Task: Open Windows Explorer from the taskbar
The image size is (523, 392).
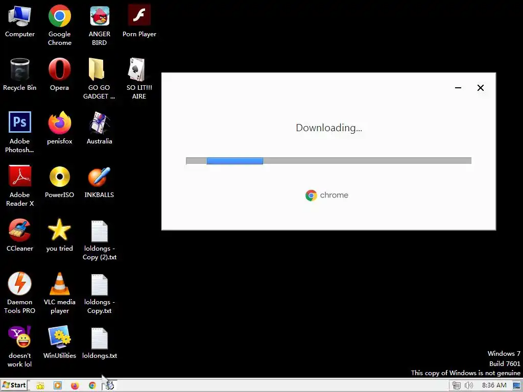Action: (40, 386)
